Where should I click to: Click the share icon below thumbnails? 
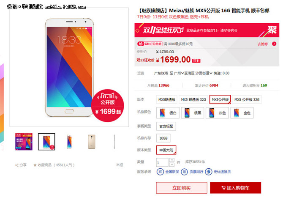(17, 165)
